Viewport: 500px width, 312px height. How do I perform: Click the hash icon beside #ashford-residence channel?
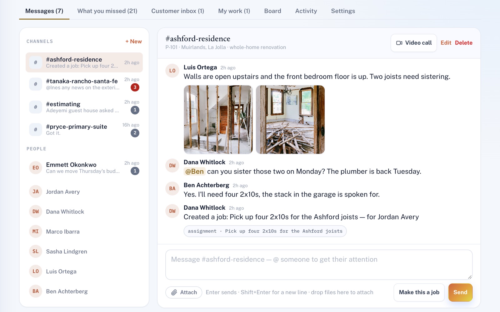tap(36, 62)
